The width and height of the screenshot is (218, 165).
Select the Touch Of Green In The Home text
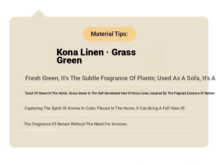[x=46, y=93]
